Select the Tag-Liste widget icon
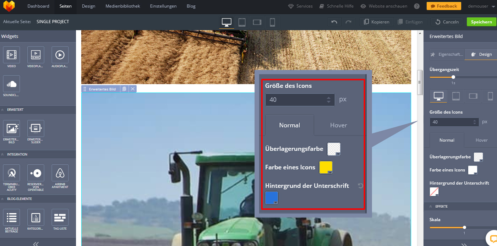The image size is (497, 246). (60, 217)
